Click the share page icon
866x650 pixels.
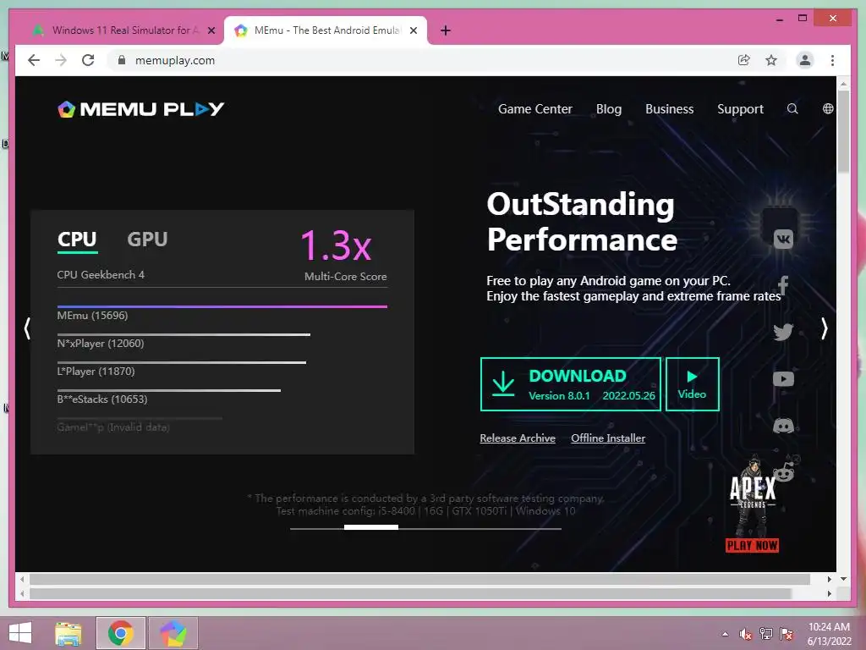[744, 60]
